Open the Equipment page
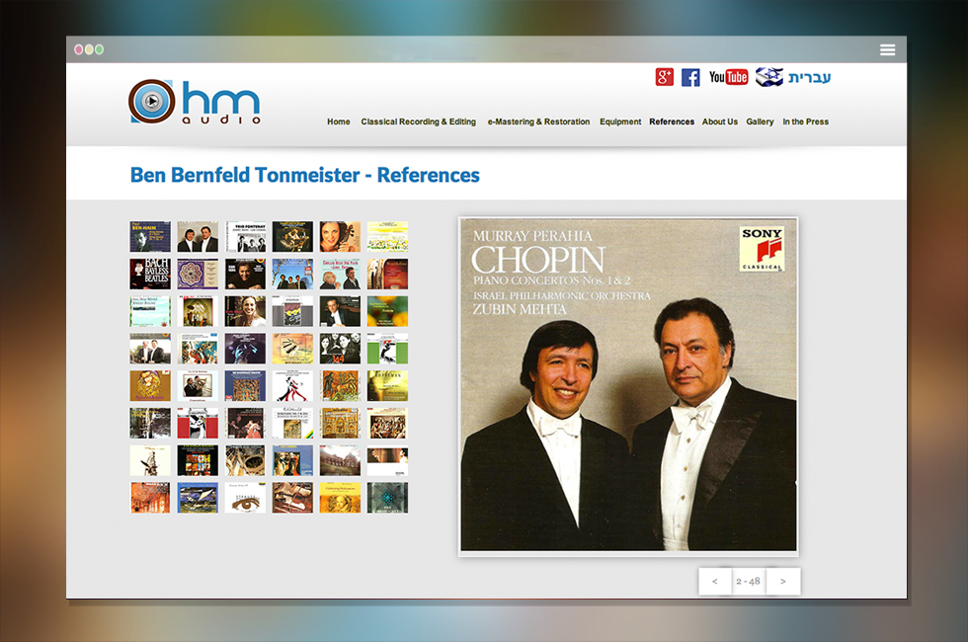This screenshot has width=968, height=642. (x=620, y=121)
